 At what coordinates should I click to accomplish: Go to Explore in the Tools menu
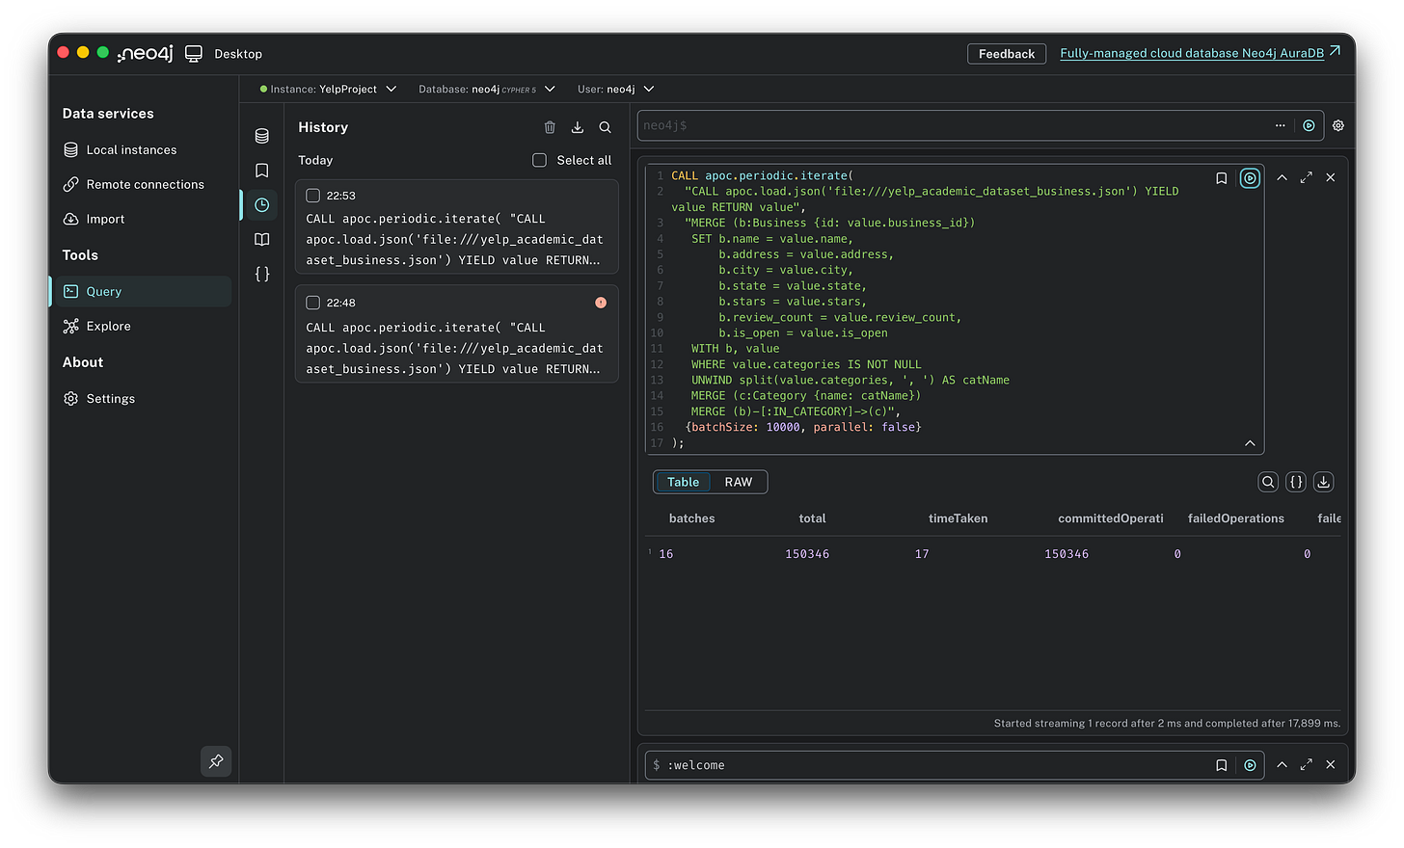[108, 326]
